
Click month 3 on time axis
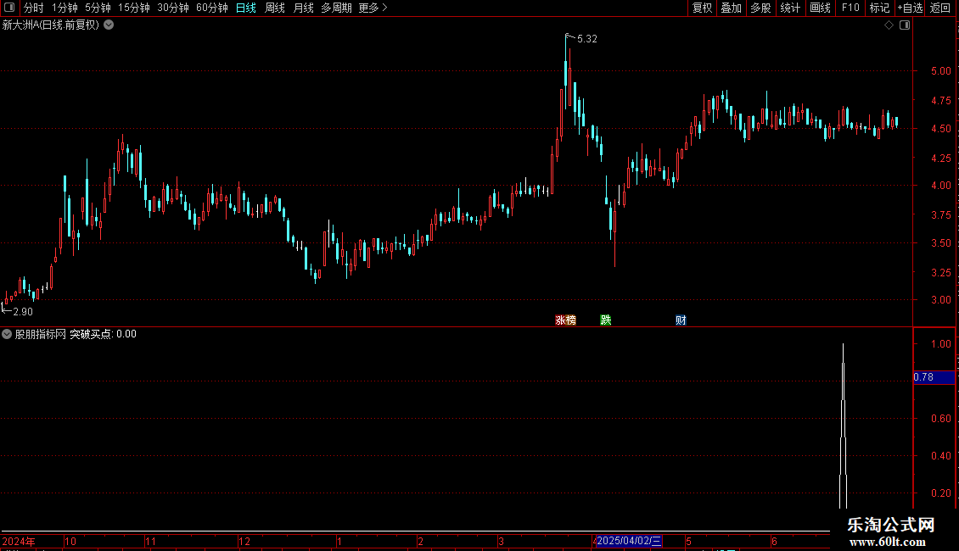pyautogui.click(x=501, y=541)
